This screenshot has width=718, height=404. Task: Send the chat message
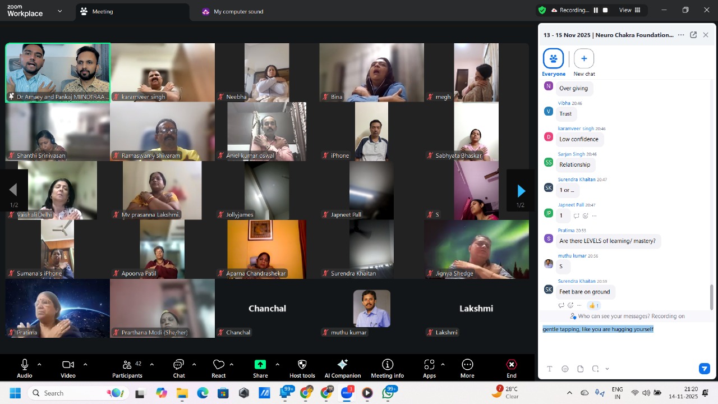point(704,369)
